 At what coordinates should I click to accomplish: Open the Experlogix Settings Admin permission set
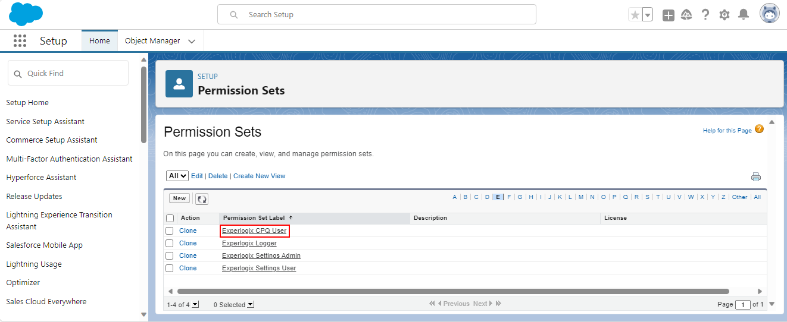(261, 255)
